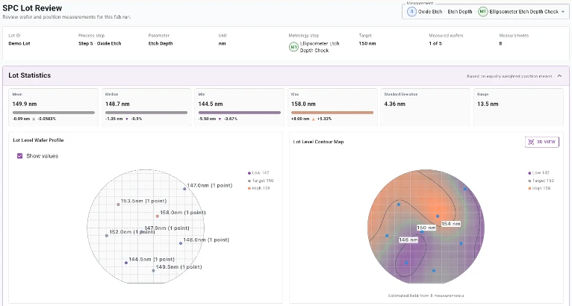Click Low 142 legend dot in Wafer Profile
The height and width of the screenshot is (306, 572).
249,173
